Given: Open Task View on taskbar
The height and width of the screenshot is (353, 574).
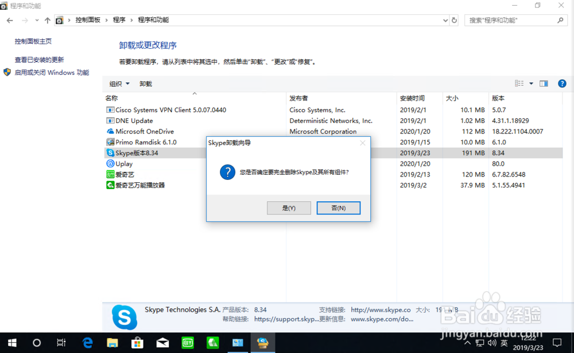Looking at the screenshot, I should 61,343.
